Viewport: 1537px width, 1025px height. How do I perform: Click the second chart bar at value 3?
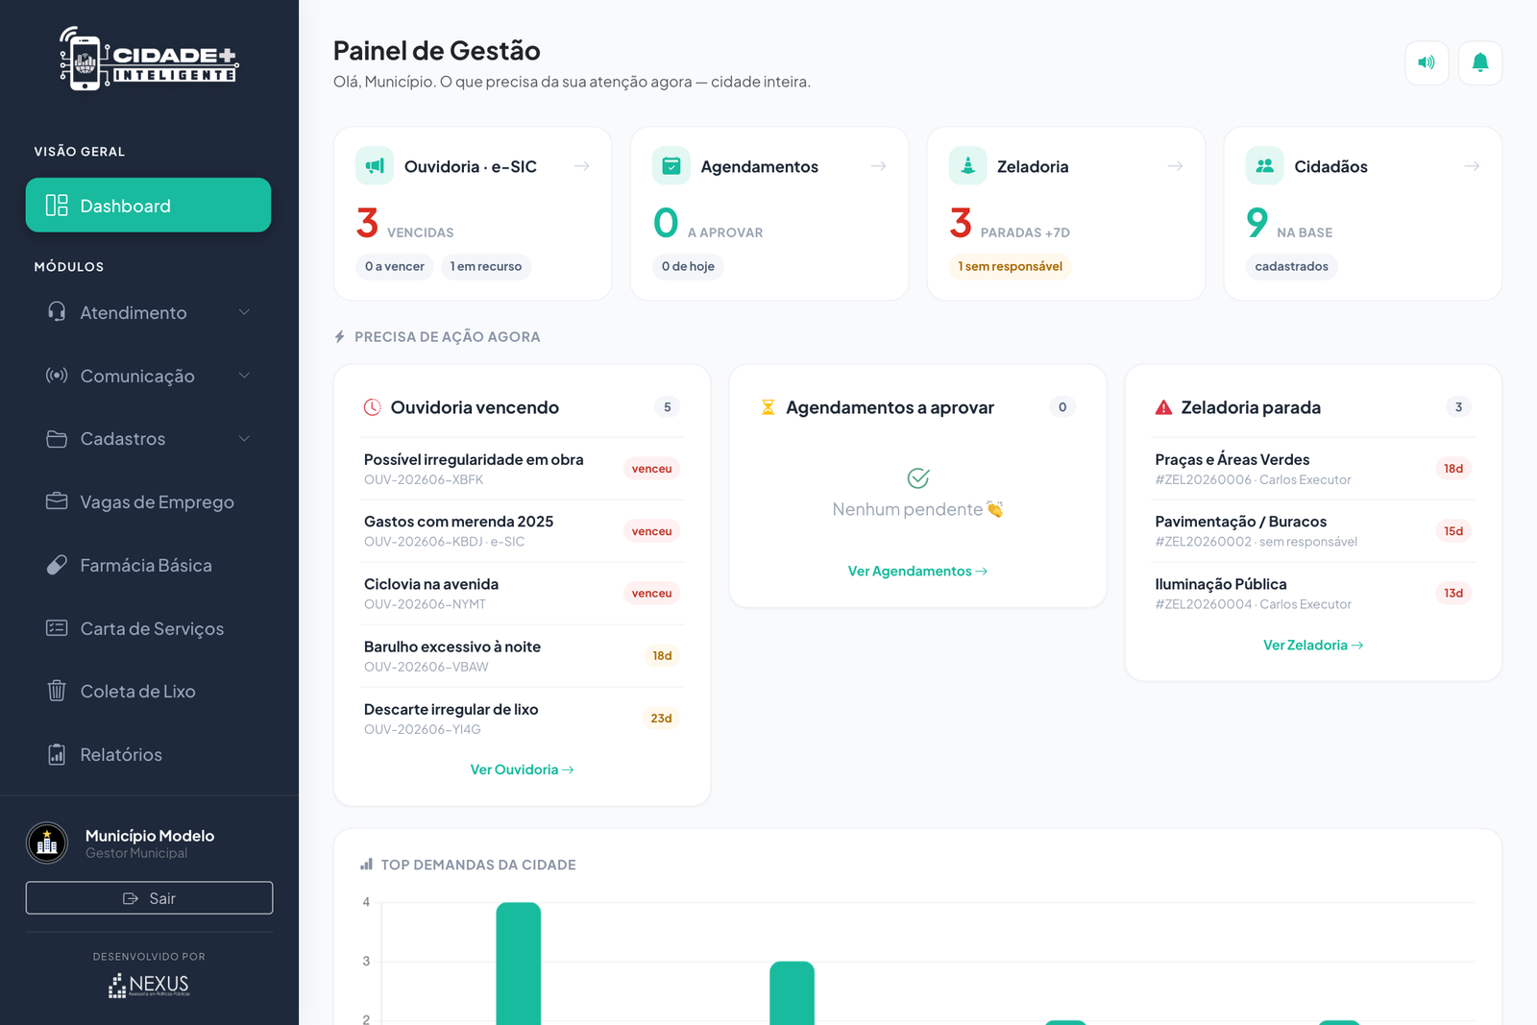click(792, 993)
